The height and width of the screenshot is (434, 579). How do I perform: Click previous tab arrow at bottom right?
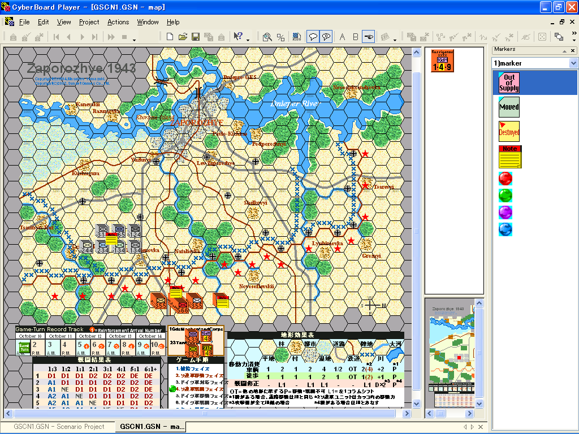pos(465,427)
